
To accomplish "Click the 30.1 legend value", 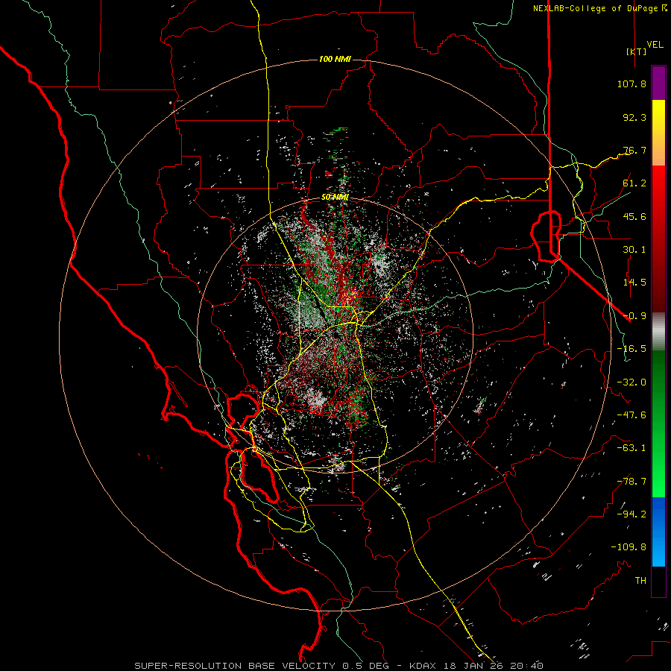I will (634, 250).
